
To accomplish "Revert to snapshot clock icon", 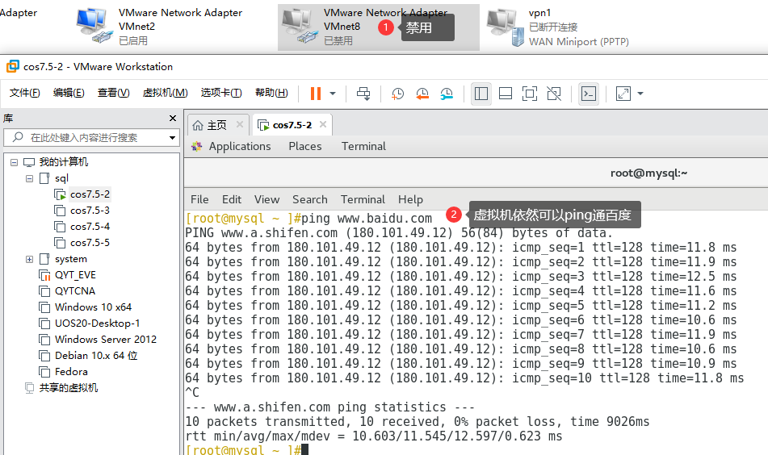I will (422, 94).
